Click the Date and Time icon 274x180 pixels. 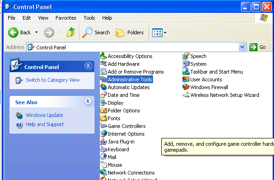click(x=104, y=95)
